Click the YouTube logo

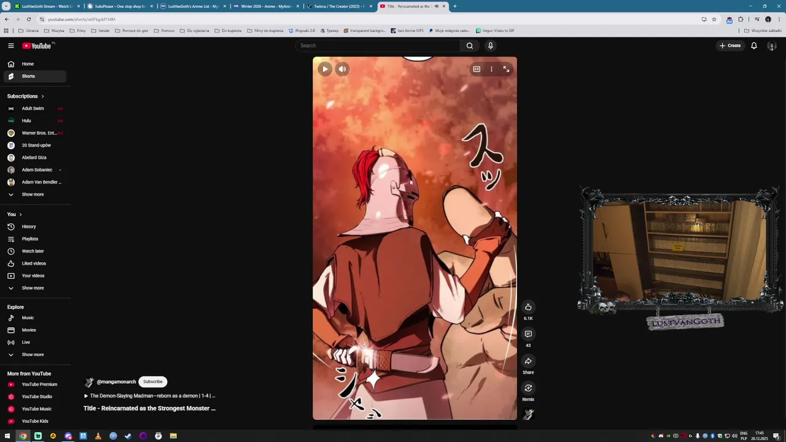(38, 45)
